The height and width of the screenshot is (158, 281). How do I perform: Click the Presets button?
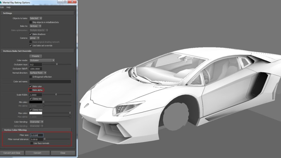point(36,56)
